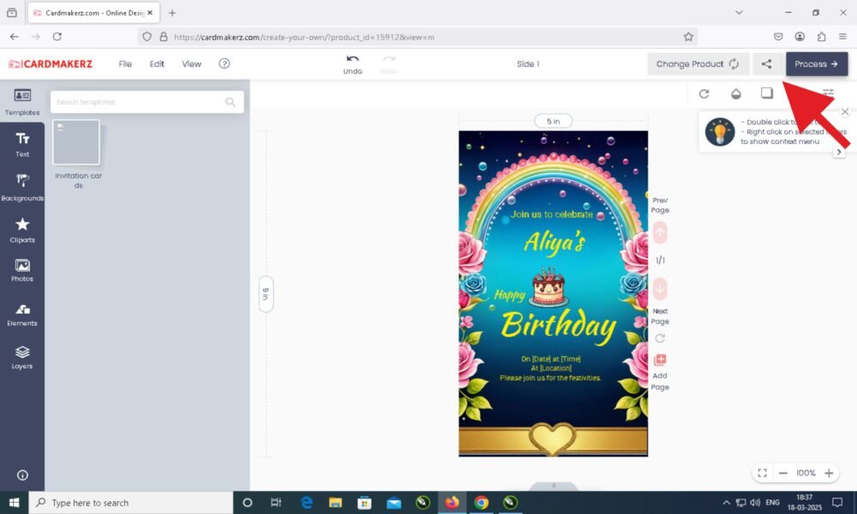This screenshot has width=857, height=514.
Task: Expand the tips panel chevron arrow
Action: (839, 152)
